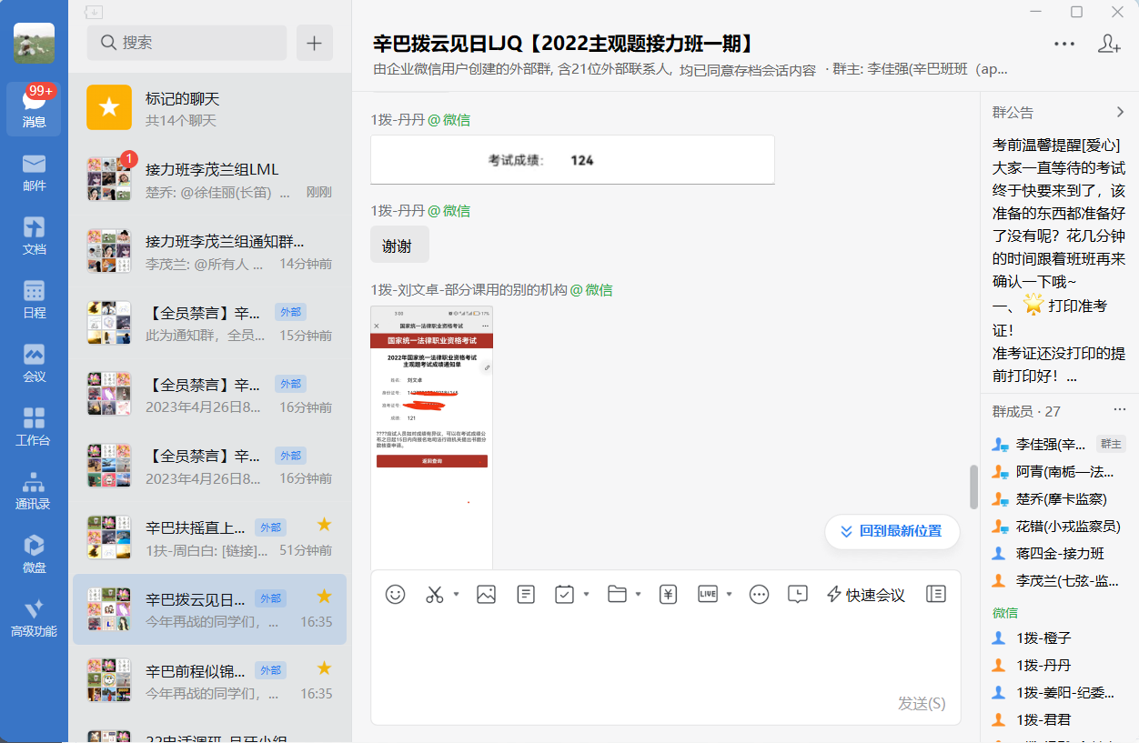This screenshot has height=743, width=1139.
Task: Select member 1拨-姜阳-纪委
Action: click(1059, 692)
